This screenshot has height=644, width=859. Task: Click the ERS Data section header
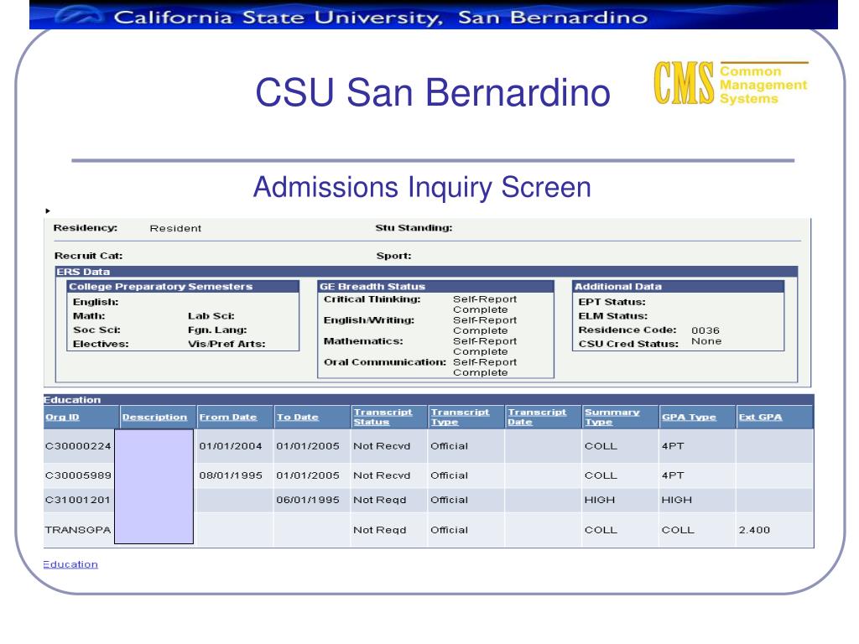pyautogui.click(x=426, y=272)
